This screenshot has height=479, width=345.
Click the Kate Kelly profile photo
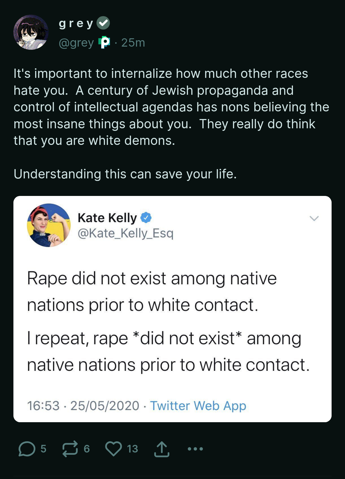tap(49, 225)
